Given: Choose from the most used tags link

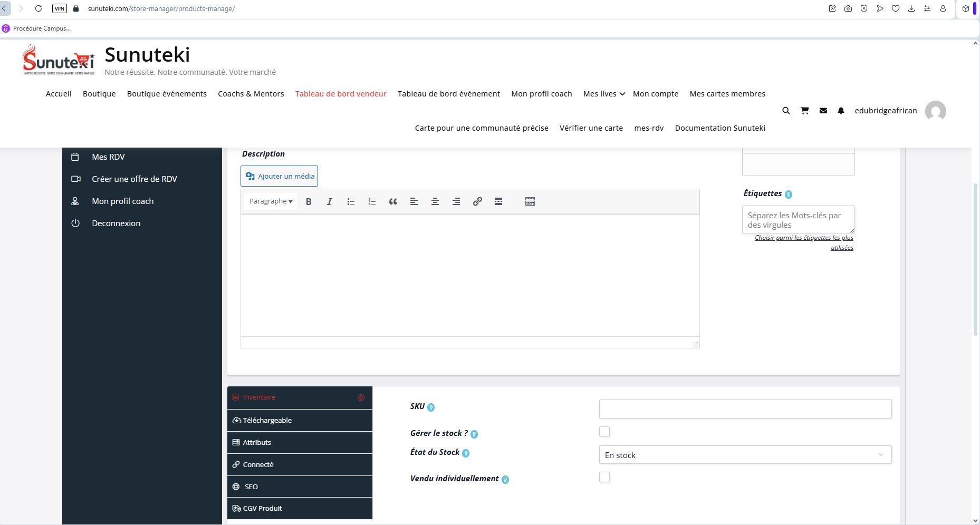Looking at the screenshot, I should pos(804,242).
